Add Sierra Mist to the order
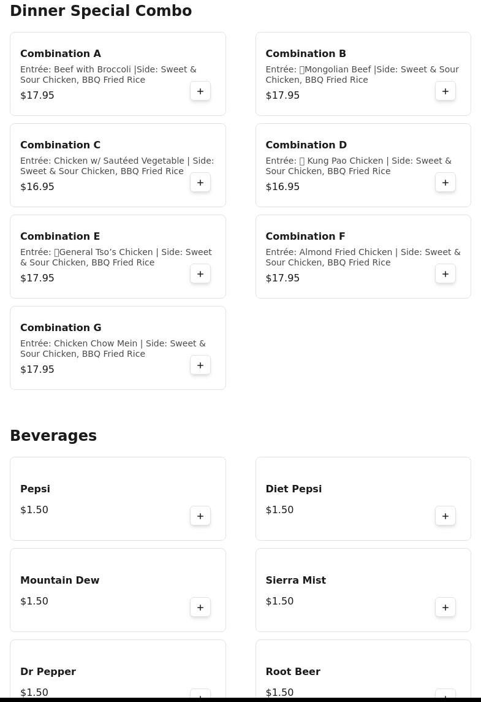 [x=445, y=608]
